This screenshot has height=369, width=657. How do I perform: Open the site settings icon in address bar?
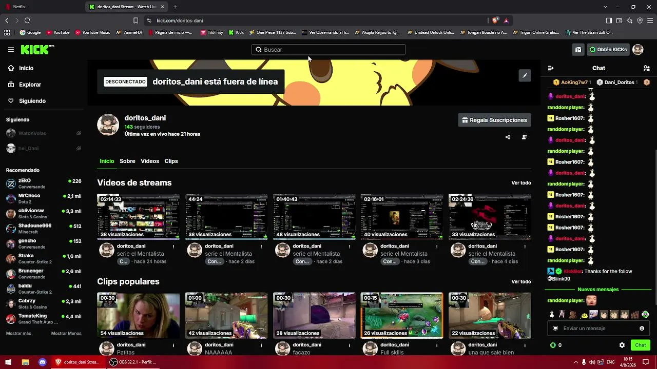[149, 20]
